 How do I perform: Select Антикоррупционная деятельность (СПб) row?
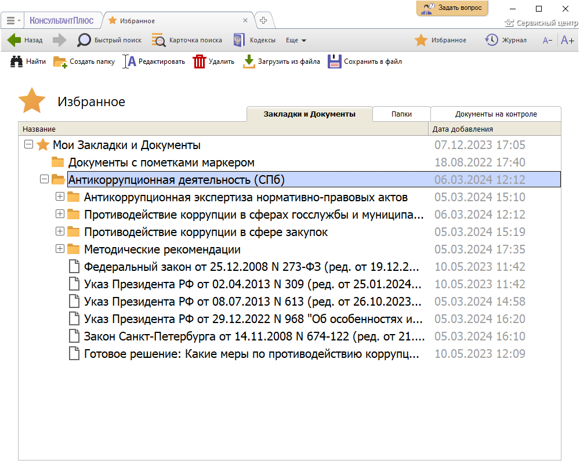(x=314, y=179)
